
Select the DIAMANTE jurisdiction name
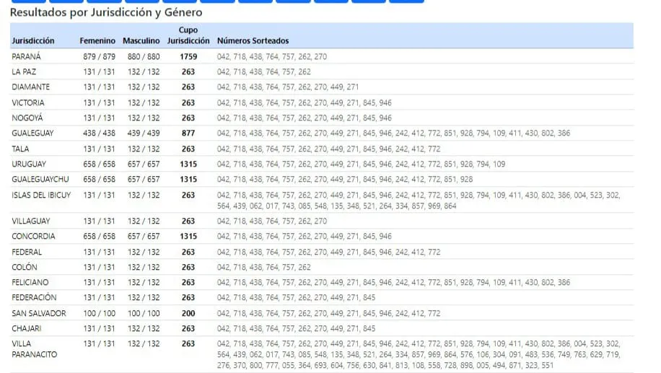coord(31,87)
